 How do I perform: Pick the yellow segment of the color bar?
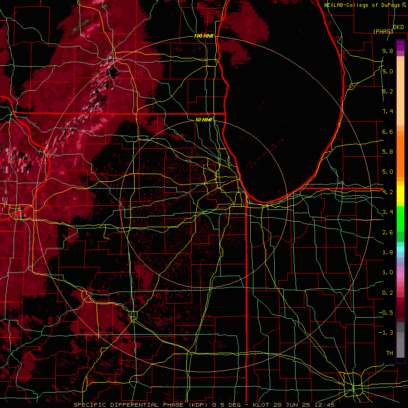(400, 194)
